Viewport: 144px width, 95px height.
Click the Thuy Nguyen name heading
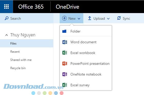[23, 35]
